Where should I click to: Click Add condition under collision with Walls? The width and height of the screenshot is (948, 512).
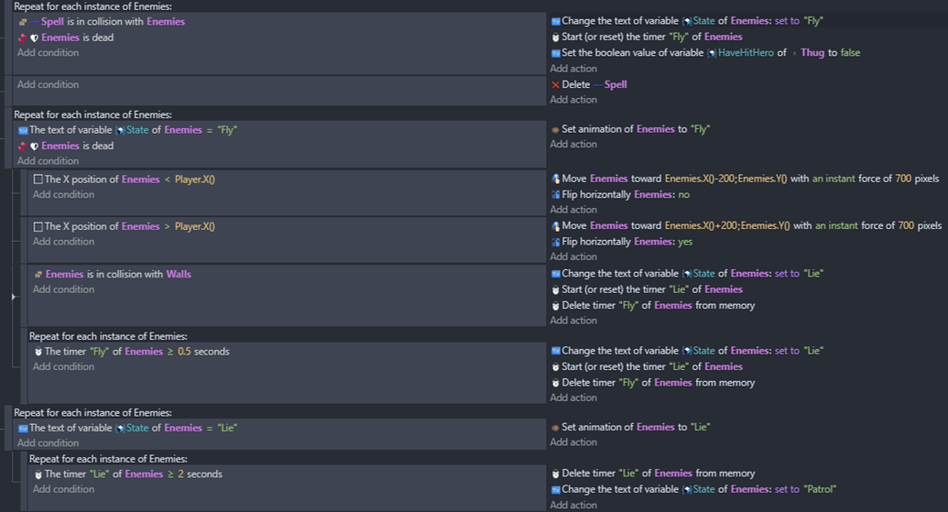[x=63, y=289]
